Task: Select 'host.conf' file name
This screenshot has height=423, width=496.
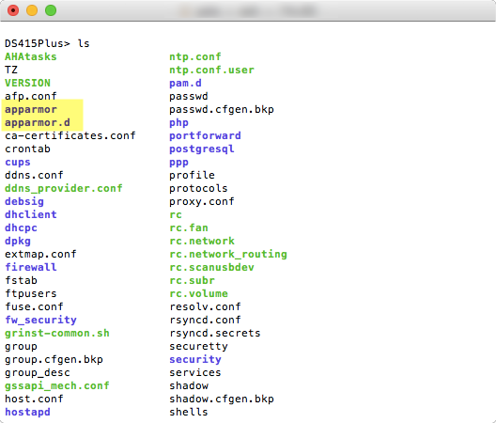Action: (34, 399)
